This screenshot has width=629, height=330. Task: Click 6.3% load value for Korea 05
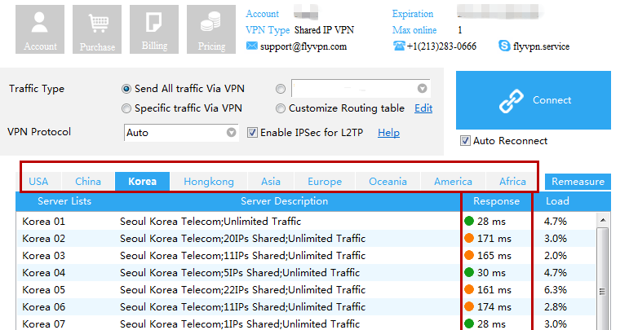(556, 290)
